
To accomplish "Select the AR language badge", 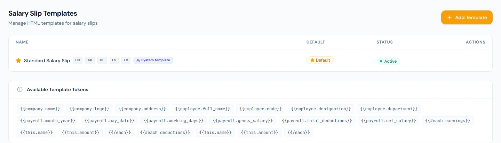I will tap(90, 60).
